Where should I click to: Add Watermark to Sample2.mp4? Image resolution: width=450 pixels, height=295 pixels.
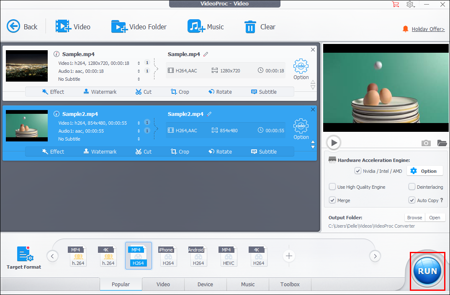[100, 151]
